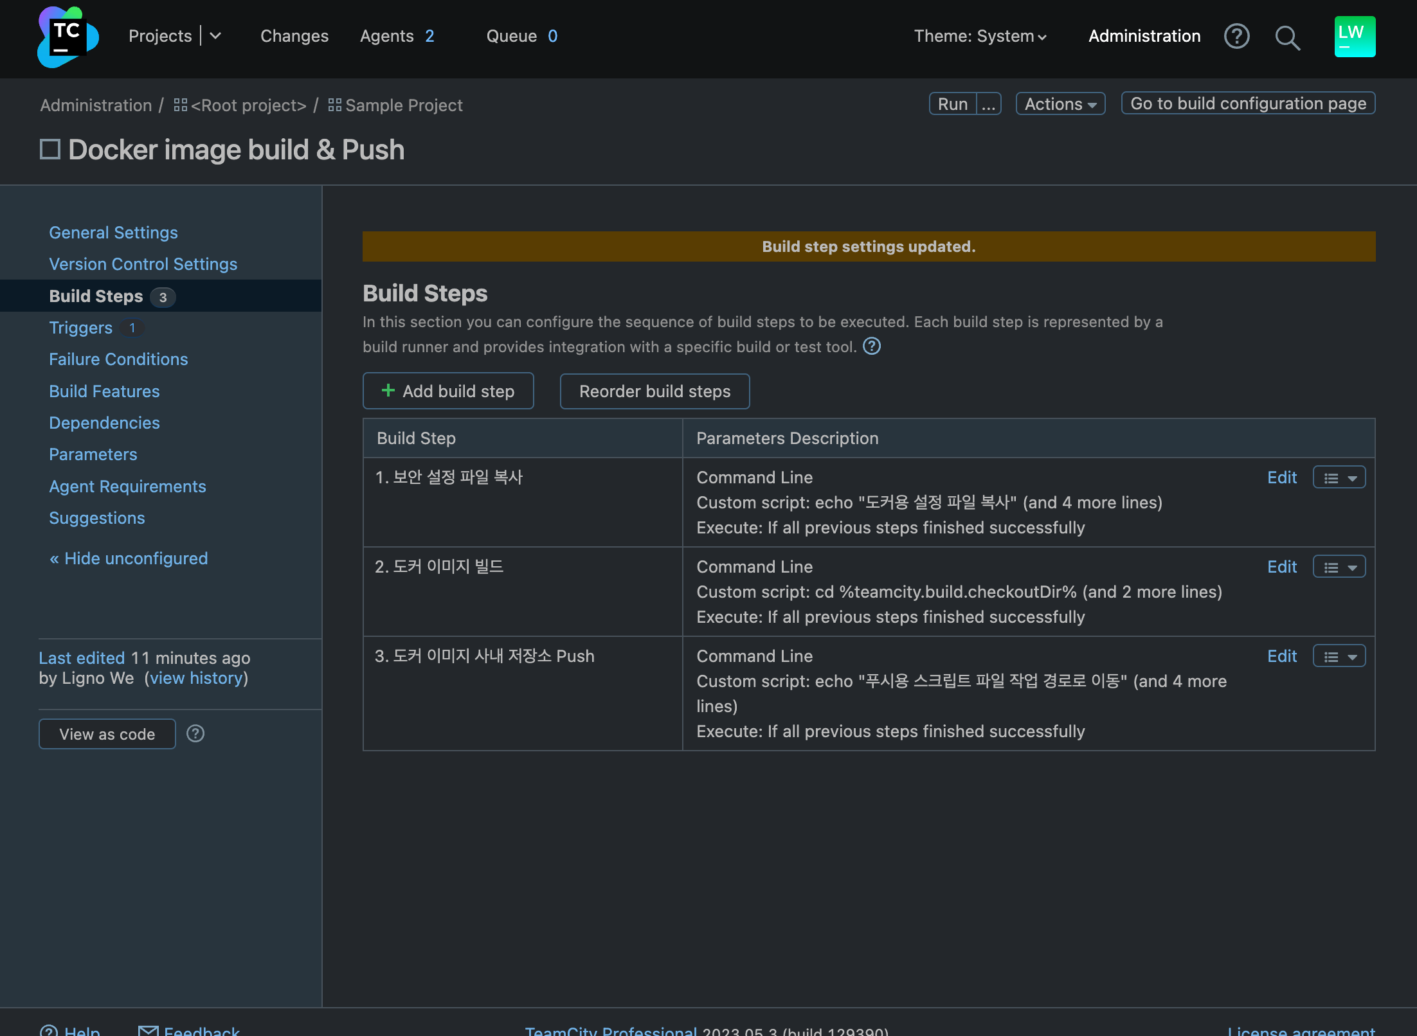Viewport: 1417px width, 1036px height.
Task: Open the Triggers settings tab
Action: [x=81, y=328]
